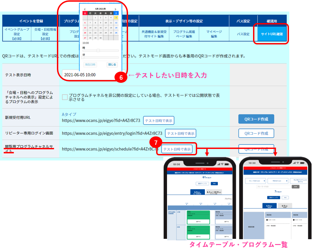Image resolution: width=313 pixels, height=248 pixels.
Task: Select gray 6.5(土) tab on right phone
Action: 285,206
